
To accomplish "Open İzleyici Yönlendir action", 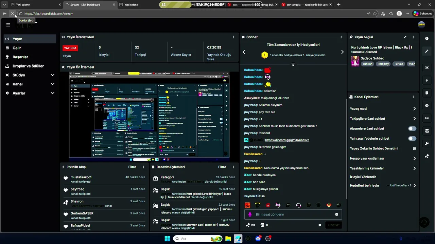I will (x=363, y=177).
